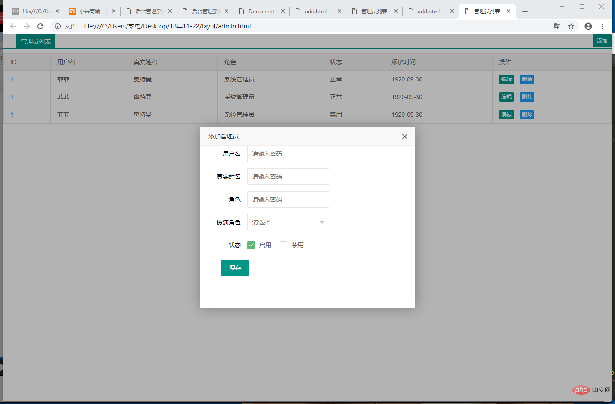Save the form with 保存 button

pyautogui.click(x=235, y=268)
